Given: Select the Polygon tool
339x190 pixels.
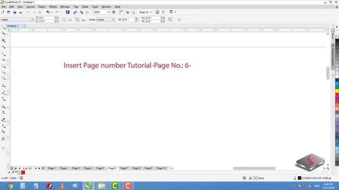Looking at the screenshot, I should [3, 78].
